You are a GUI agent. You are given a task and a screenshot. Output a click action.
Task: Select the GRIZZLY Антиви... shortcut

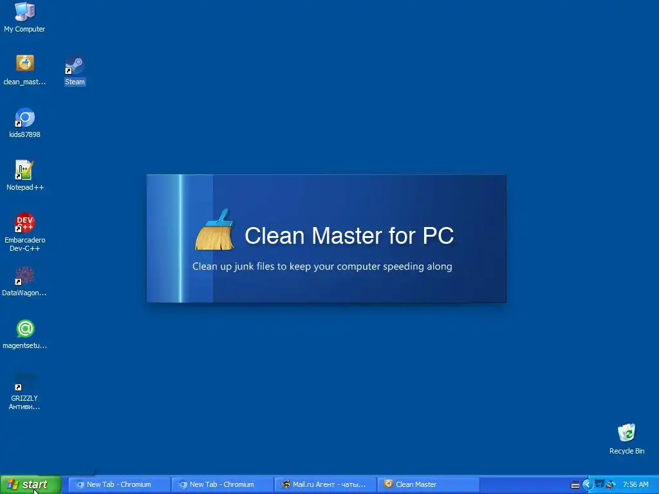[x=24, y=392]
